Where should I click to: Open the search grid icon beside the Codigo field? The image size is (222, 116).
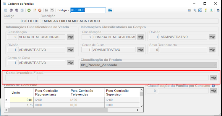pyautogui.click(x=110, y=10)
